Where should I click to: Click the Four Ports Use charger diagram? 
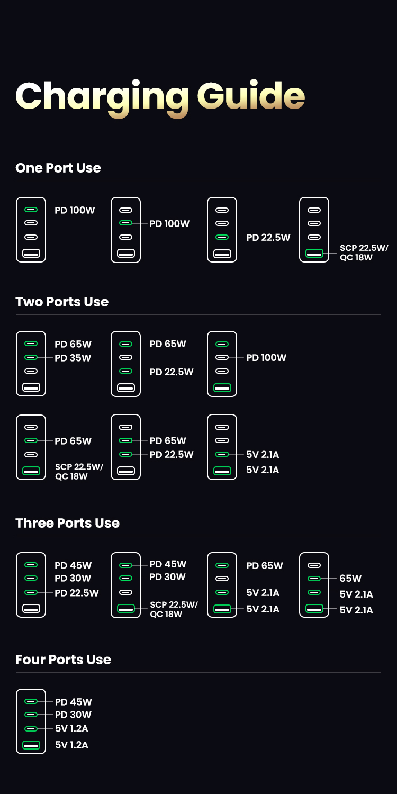tap(31, 721)
